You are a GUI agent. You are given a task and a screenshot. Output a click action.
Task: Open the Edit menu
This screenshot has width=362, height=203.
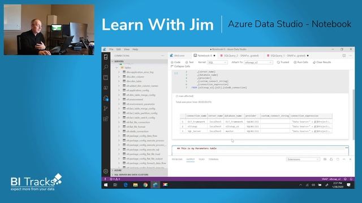[x=119, y=49]
